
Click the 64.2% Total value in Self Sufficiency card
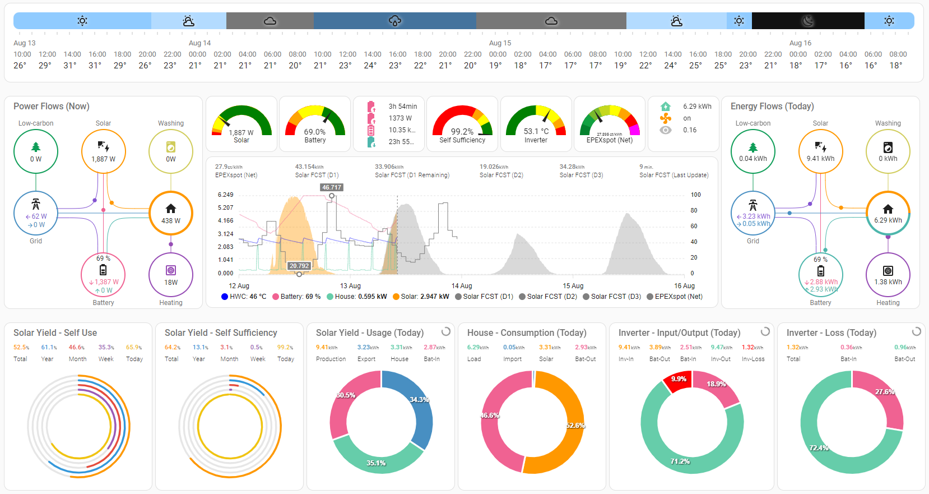click(x=173, y=347)
